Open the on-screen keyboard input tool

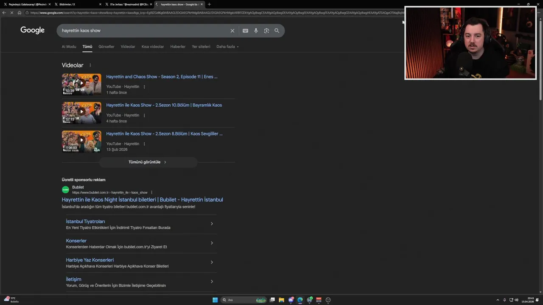[245, 30]
